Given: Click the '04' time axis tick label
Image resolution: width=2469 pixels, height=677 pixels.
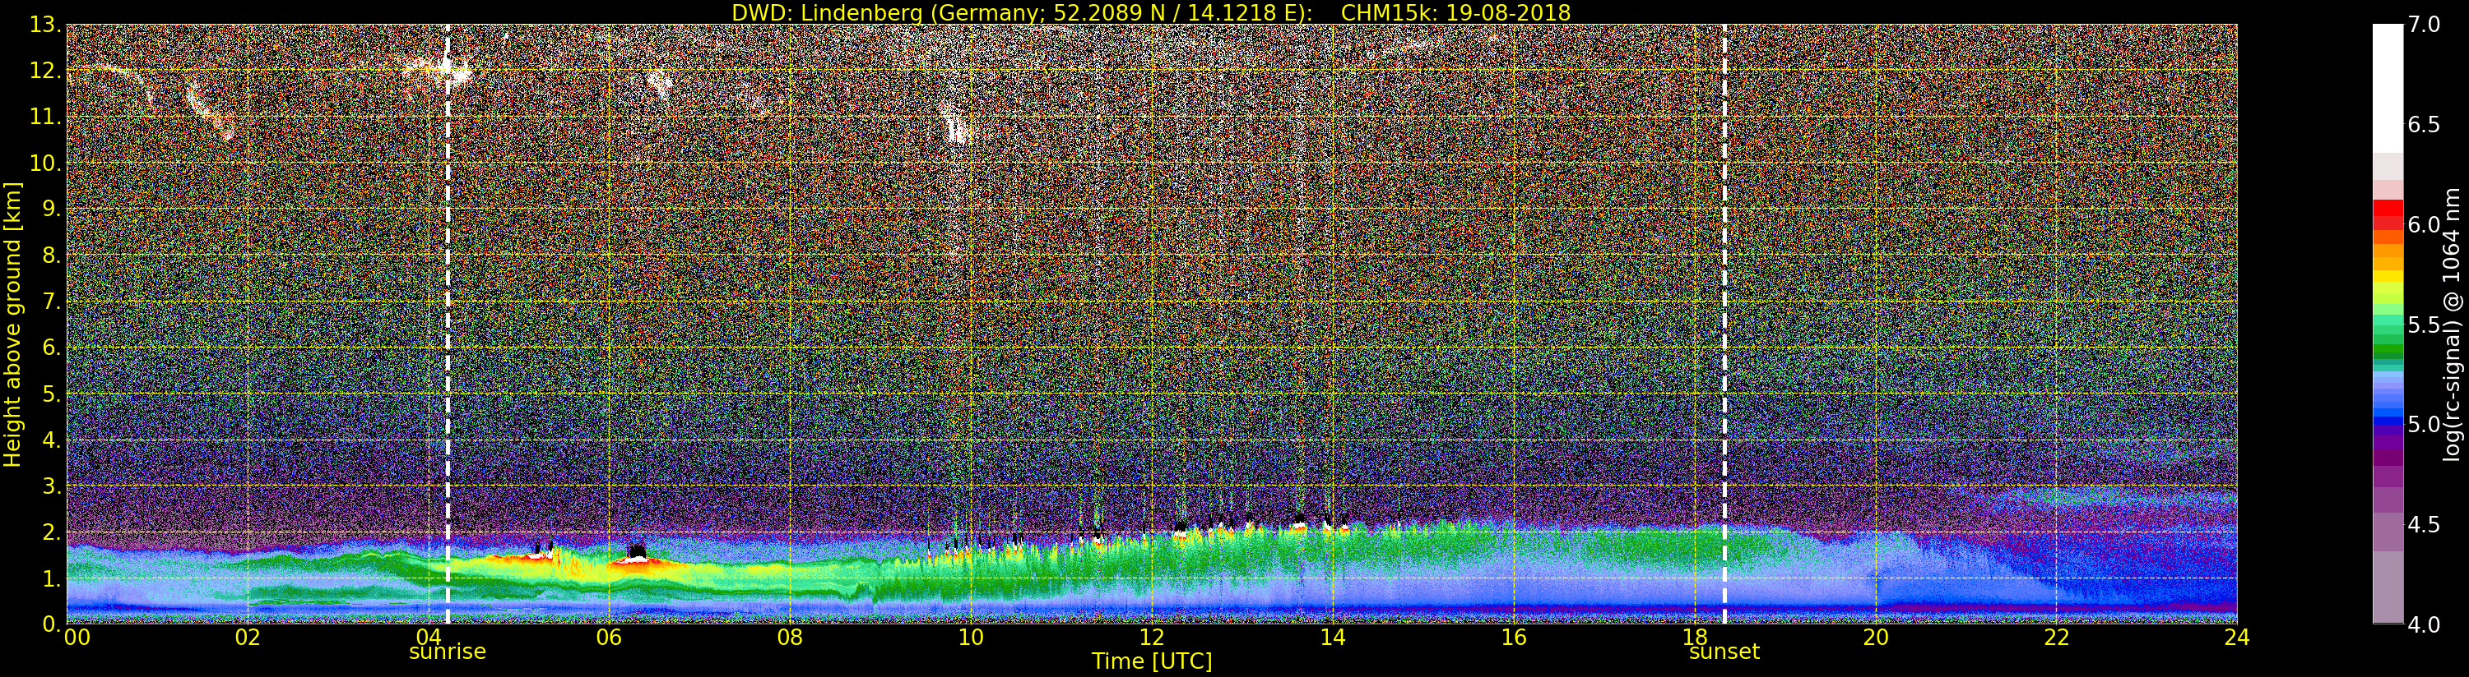Looking at the screenshot, I should click(x=429, y=637).
